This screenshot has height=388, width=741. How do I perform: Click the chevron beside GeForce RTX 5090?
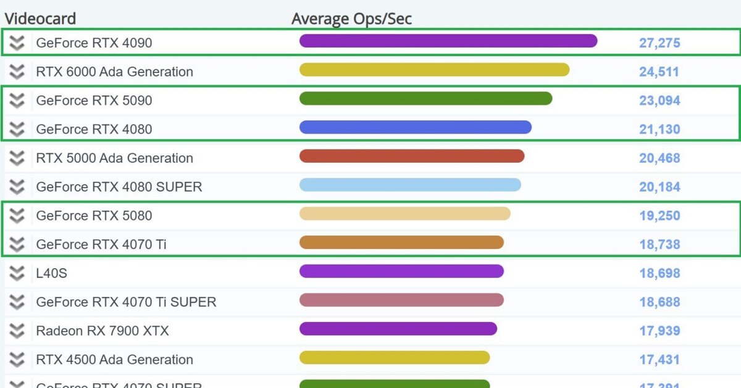coord(17,100)
